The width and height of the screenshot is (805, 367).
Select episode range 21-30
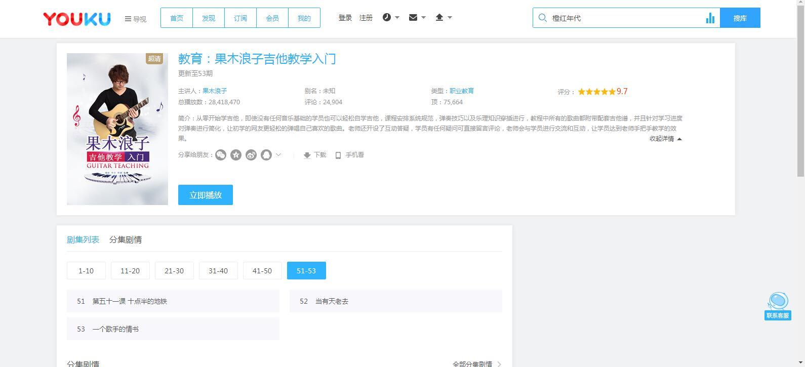coord(174,271)
